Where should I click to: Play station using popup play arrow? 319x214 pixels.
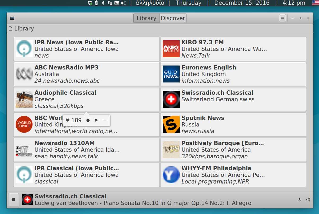pos(96,120)
